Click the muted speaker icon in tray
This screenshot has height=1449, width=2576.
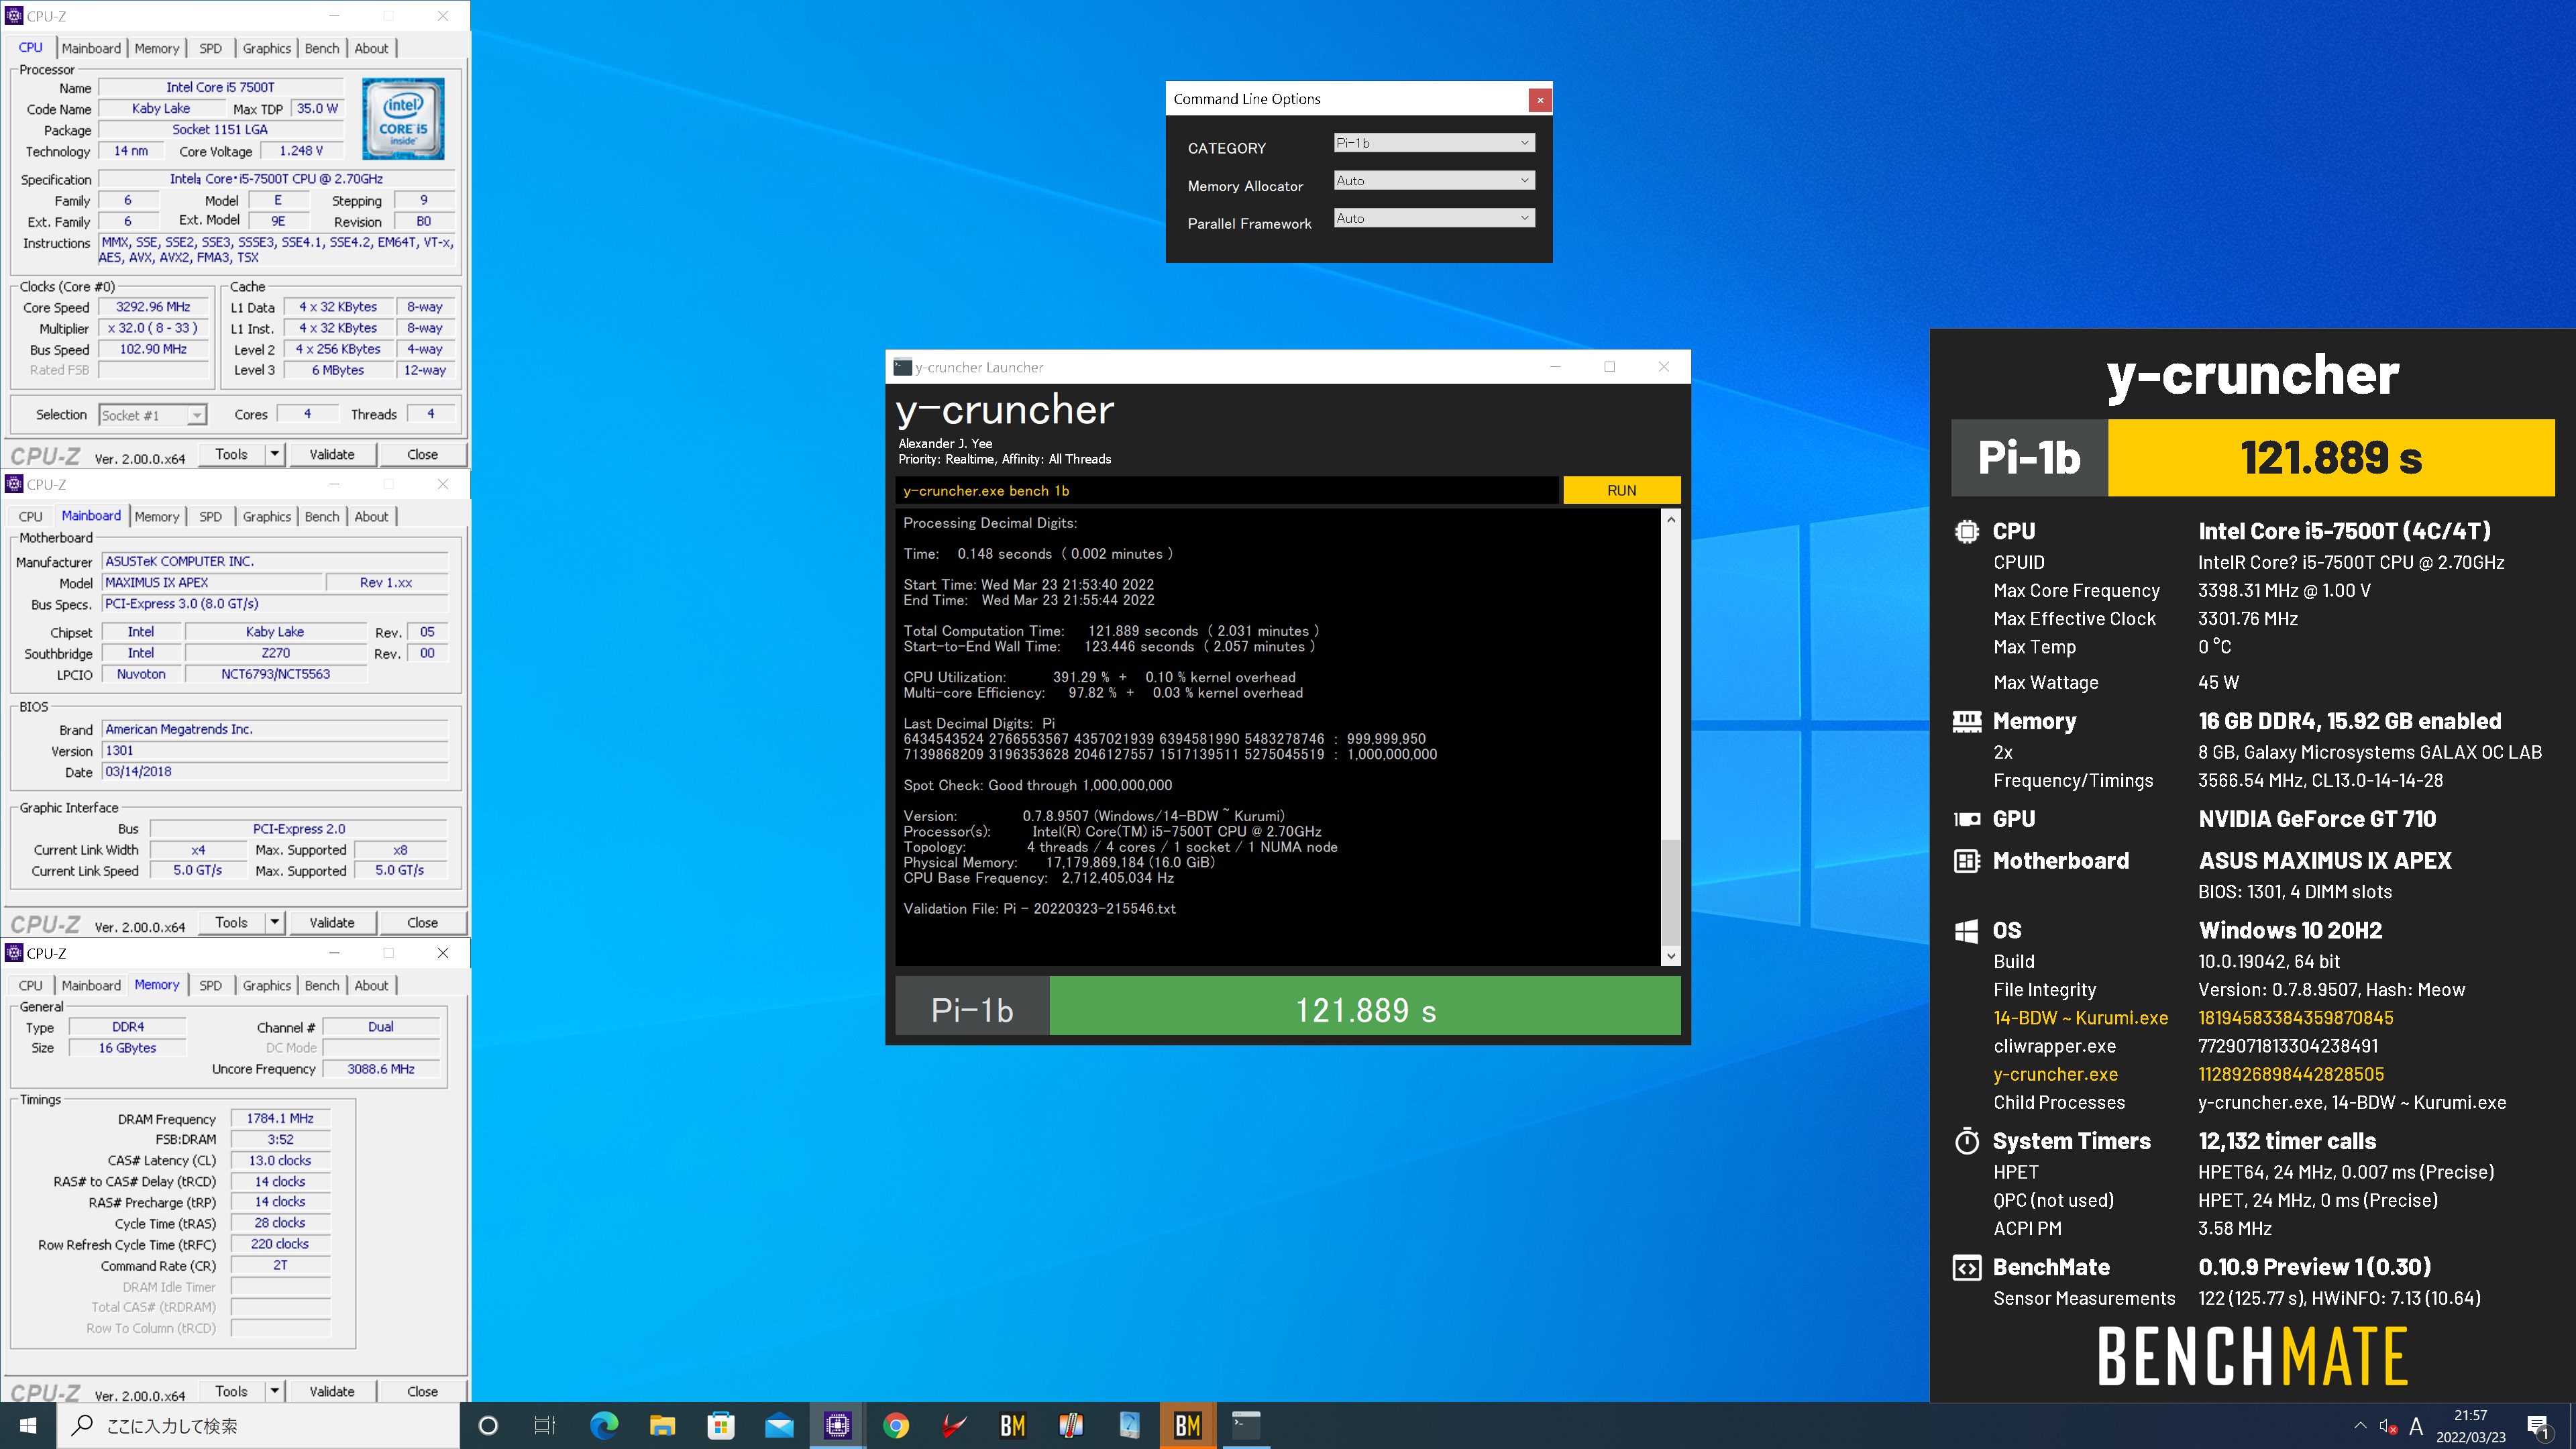[x=2388, y=1426]
